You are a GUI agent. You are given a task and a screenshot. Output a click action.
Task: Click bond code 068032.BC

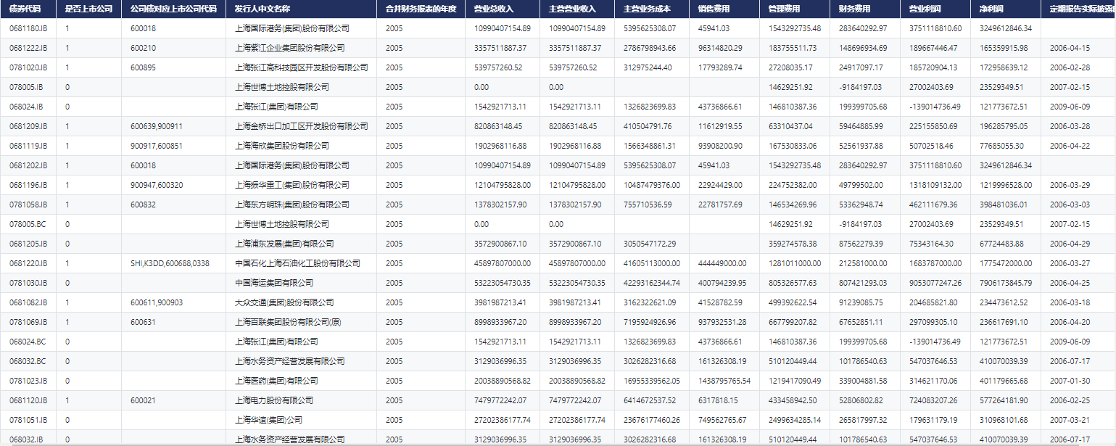[27, 361]
